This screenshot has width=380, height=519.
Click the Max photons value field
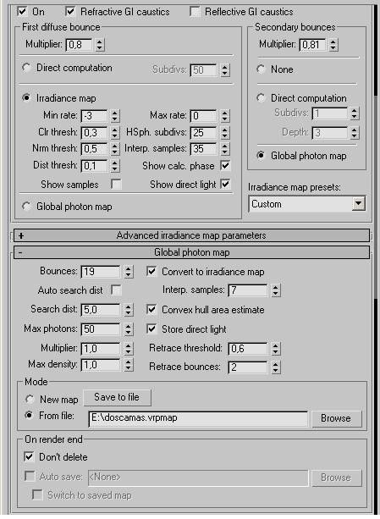101,329
